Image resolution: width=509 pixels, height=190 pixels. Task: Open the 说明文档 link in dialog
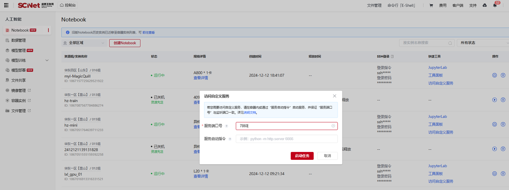point(250,113)
